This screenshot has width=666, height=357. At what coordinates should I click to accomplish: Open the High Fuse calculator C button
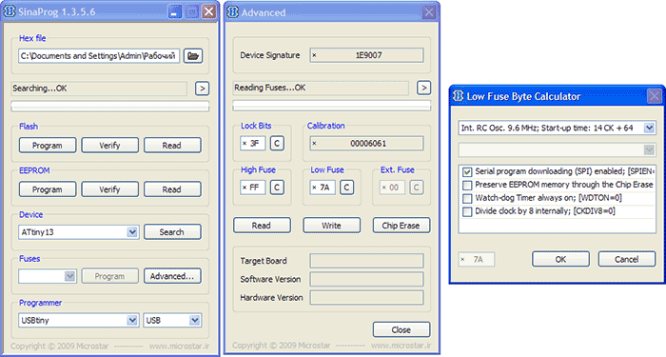point(277,188)
